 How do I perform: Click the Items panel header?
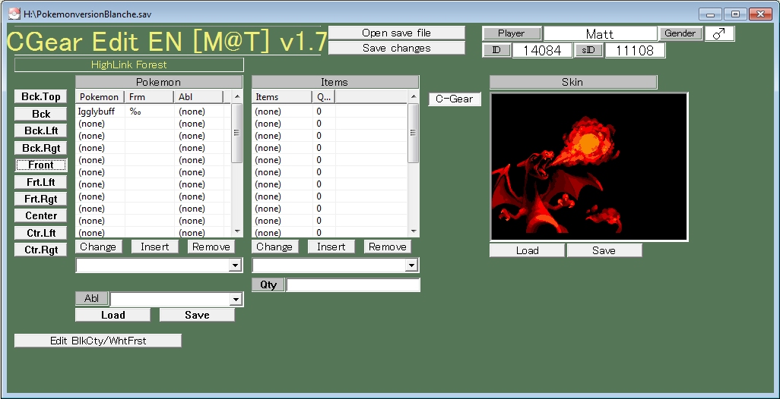point(335,82)
